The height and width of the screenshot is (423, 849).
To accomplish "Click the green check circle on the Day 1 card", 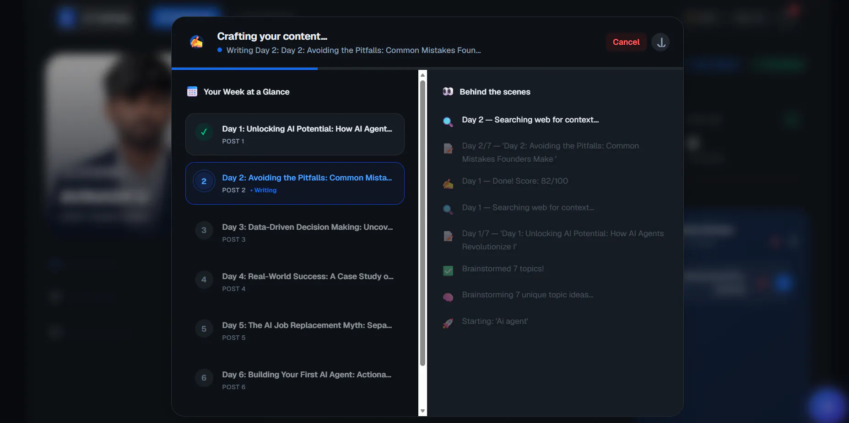I will tap(204, 132).
